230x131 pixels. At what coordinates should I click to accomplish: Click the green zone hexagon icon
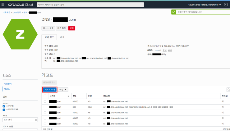click(x=20, y=34)
